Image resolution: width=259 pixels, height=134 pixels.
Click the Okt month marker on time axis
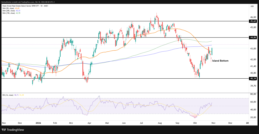pyautogui.click(x=195, y=123)
